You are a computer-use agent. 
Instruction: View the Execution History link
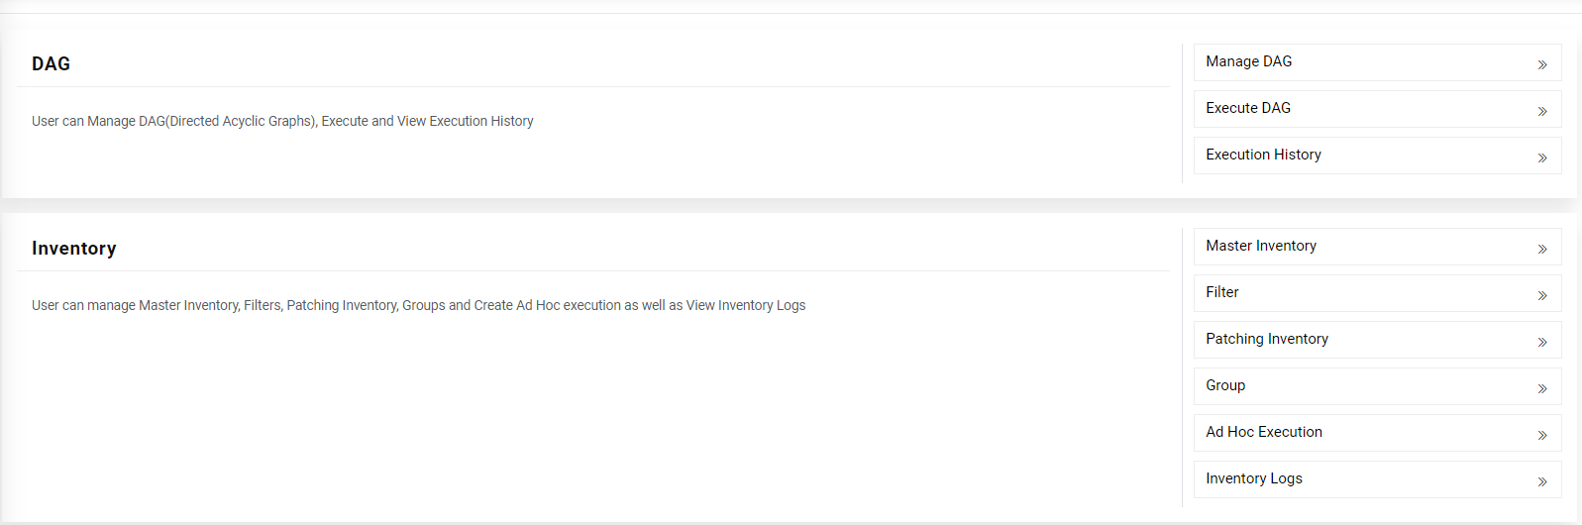[1263, 155]
